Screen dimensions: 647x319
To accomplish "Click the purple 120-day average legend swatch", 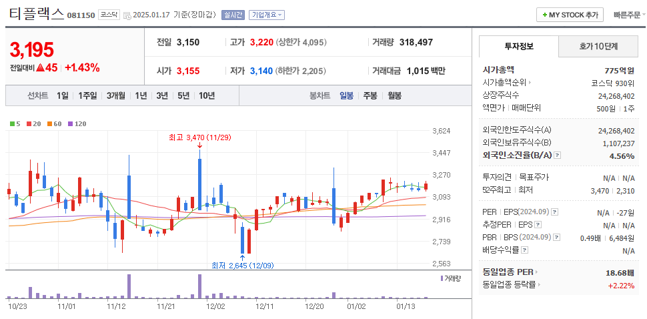I will [70, 124].
